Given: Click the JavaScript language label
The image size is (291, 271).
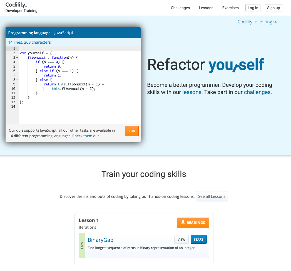Looking at the screenshot, I should click(64, 33).
